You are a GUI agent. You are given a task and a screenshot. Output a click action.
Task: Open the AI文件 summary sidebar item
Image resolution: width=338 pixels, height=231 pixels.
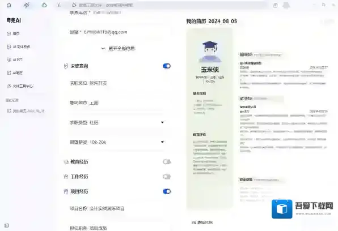[18, 47]
